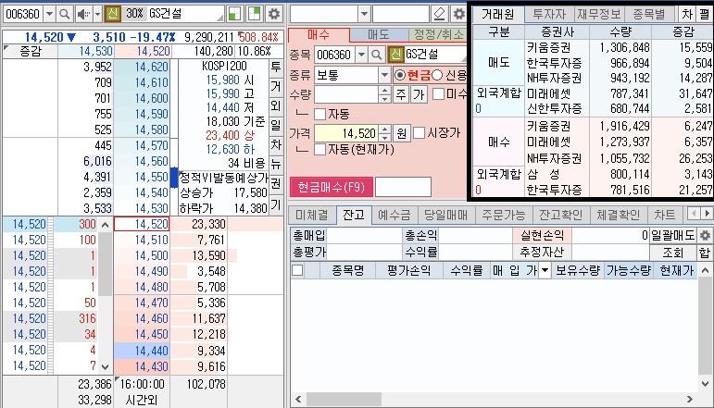The width and height of the screenshot is (714, 408).
Task: Switch to the 정정/취소 tab
Action: [x=438, y=34]
